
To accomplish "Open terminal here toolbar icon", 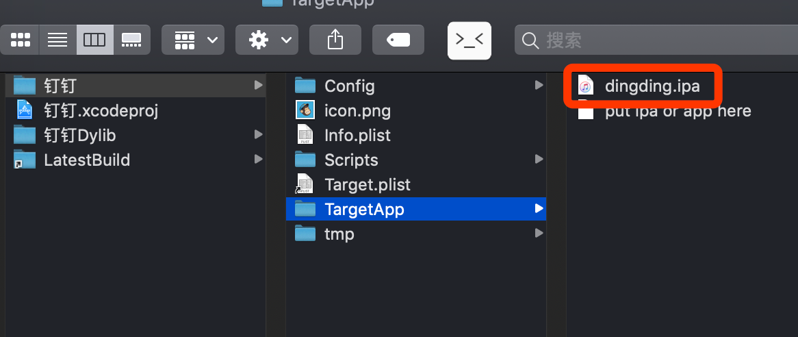I will (x=469, y=40).
